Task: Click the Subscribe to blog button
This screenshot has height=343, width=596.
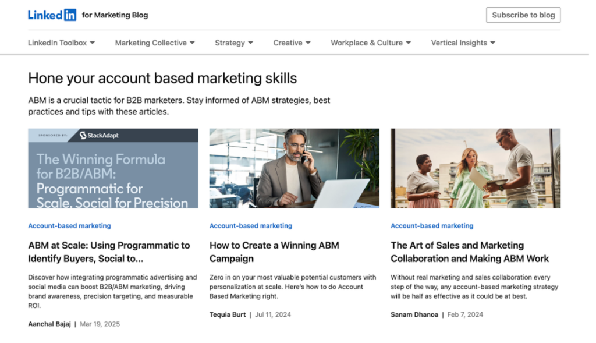Action: click(x=523, y=15)
